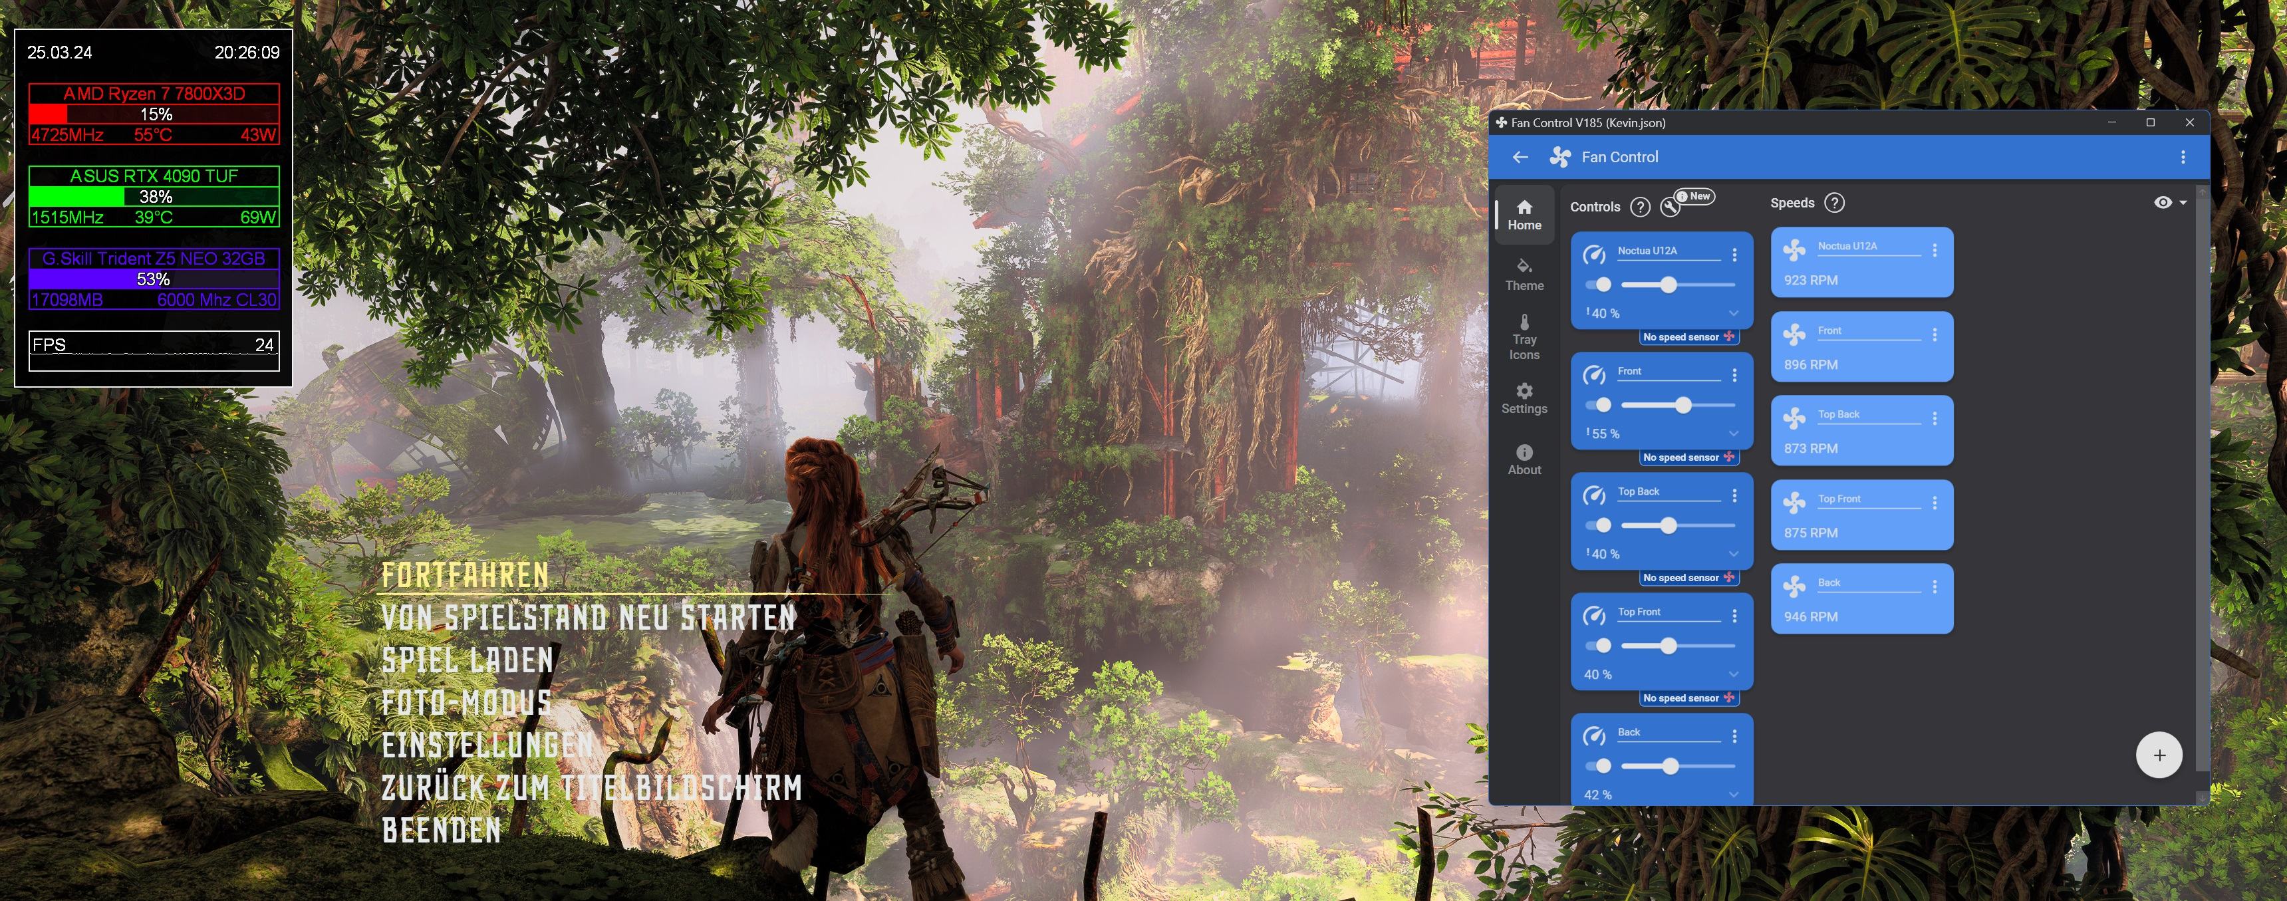The height and width of the screenshot is (901, 2287).
Task: Expand the Top Back control card chevron
Action: (1733, 554)
